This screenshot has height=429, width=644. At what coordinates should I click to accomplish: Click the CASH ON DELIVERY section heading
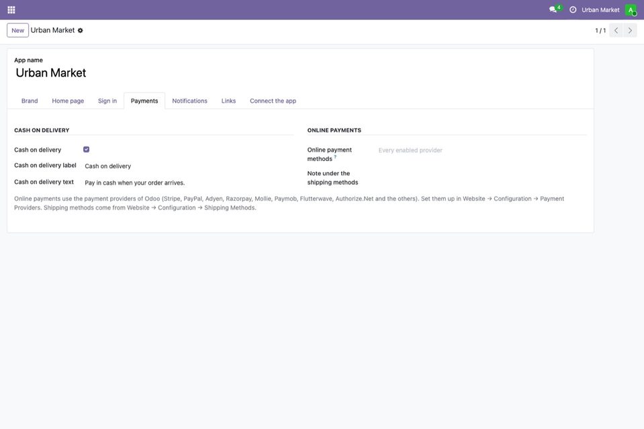[42, 130]
